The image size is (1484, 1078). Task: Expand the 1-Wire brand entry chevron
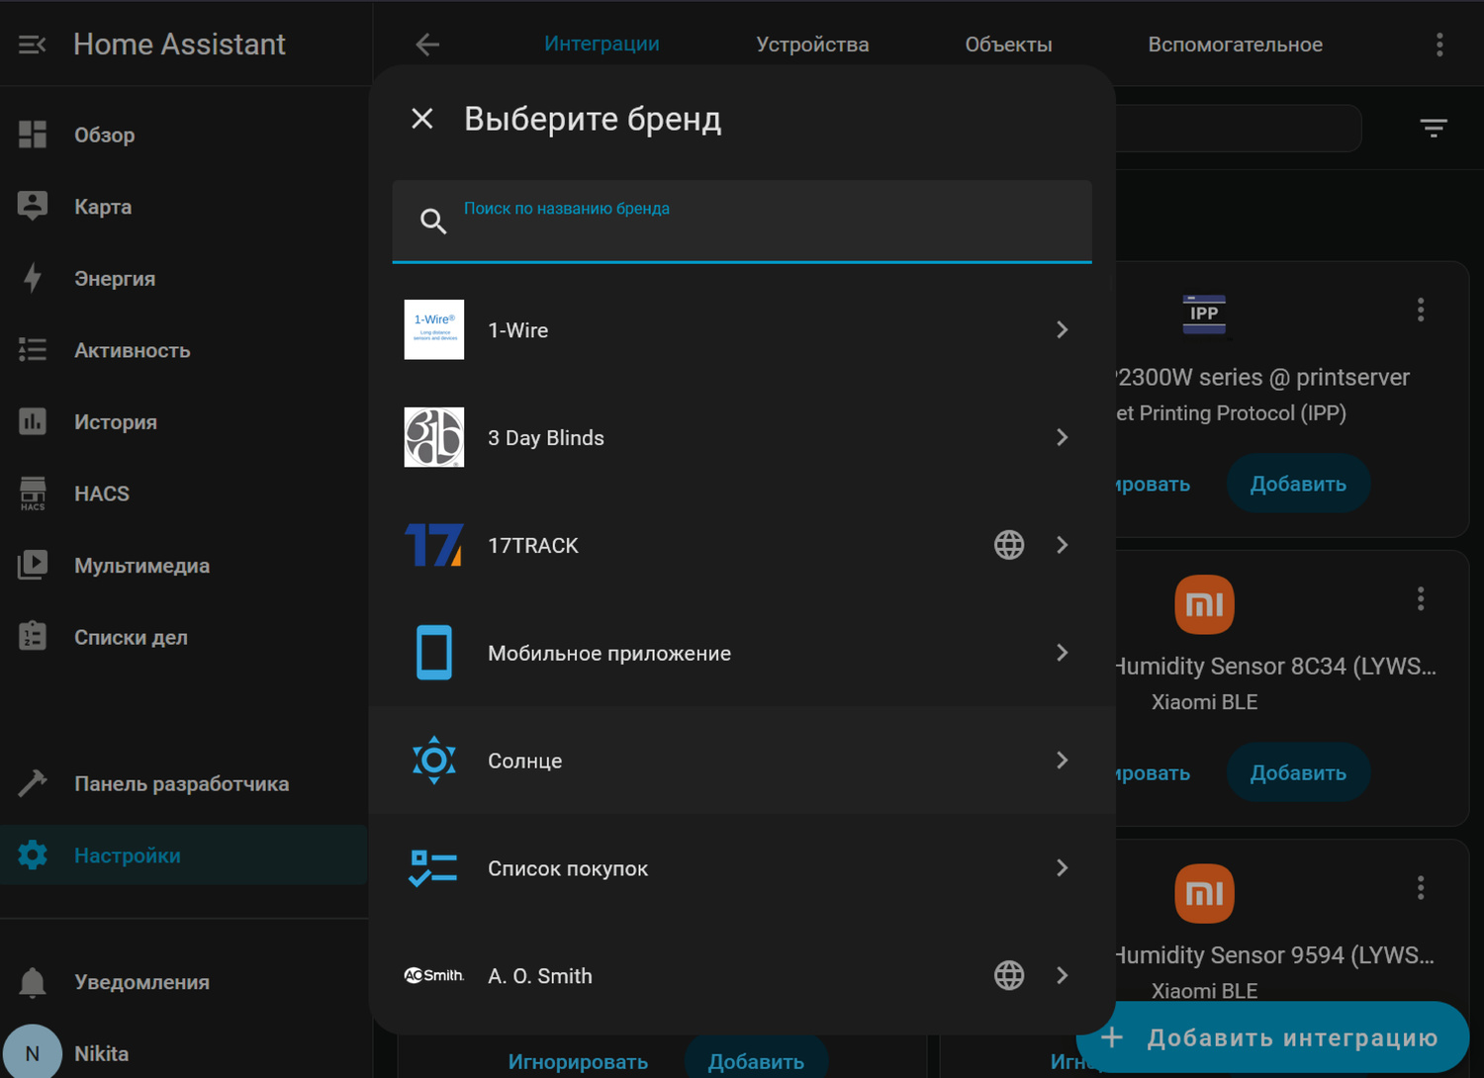pos(1062,329)
